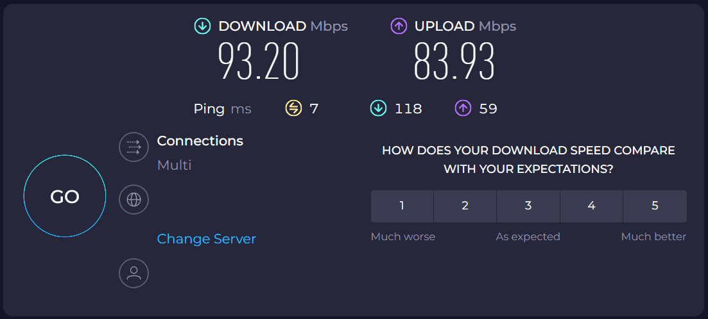This screenshot has width=708, height=319.
Task: Click the user account icon
Action: pyautogui.click(x=134, y=274)
